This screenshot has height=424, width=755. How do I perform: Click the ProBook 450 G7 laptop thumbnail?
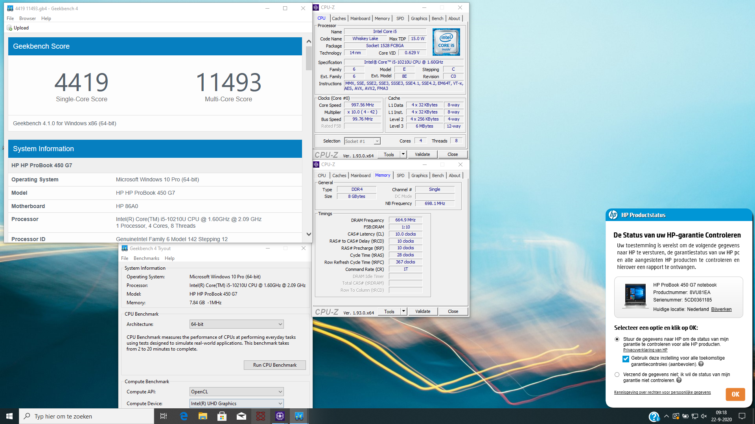point(635,295)
